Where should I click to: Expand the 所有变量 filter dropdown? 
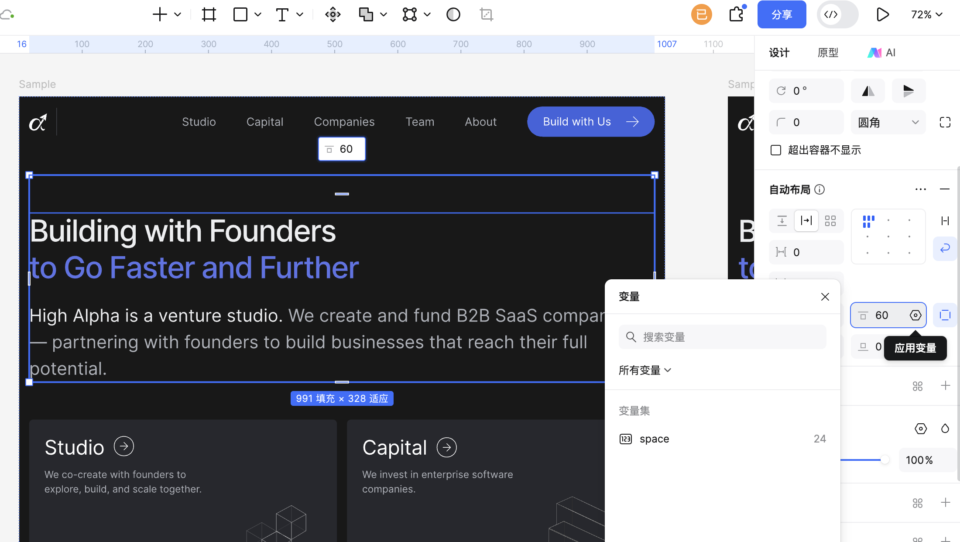click(x=645, y=370)
